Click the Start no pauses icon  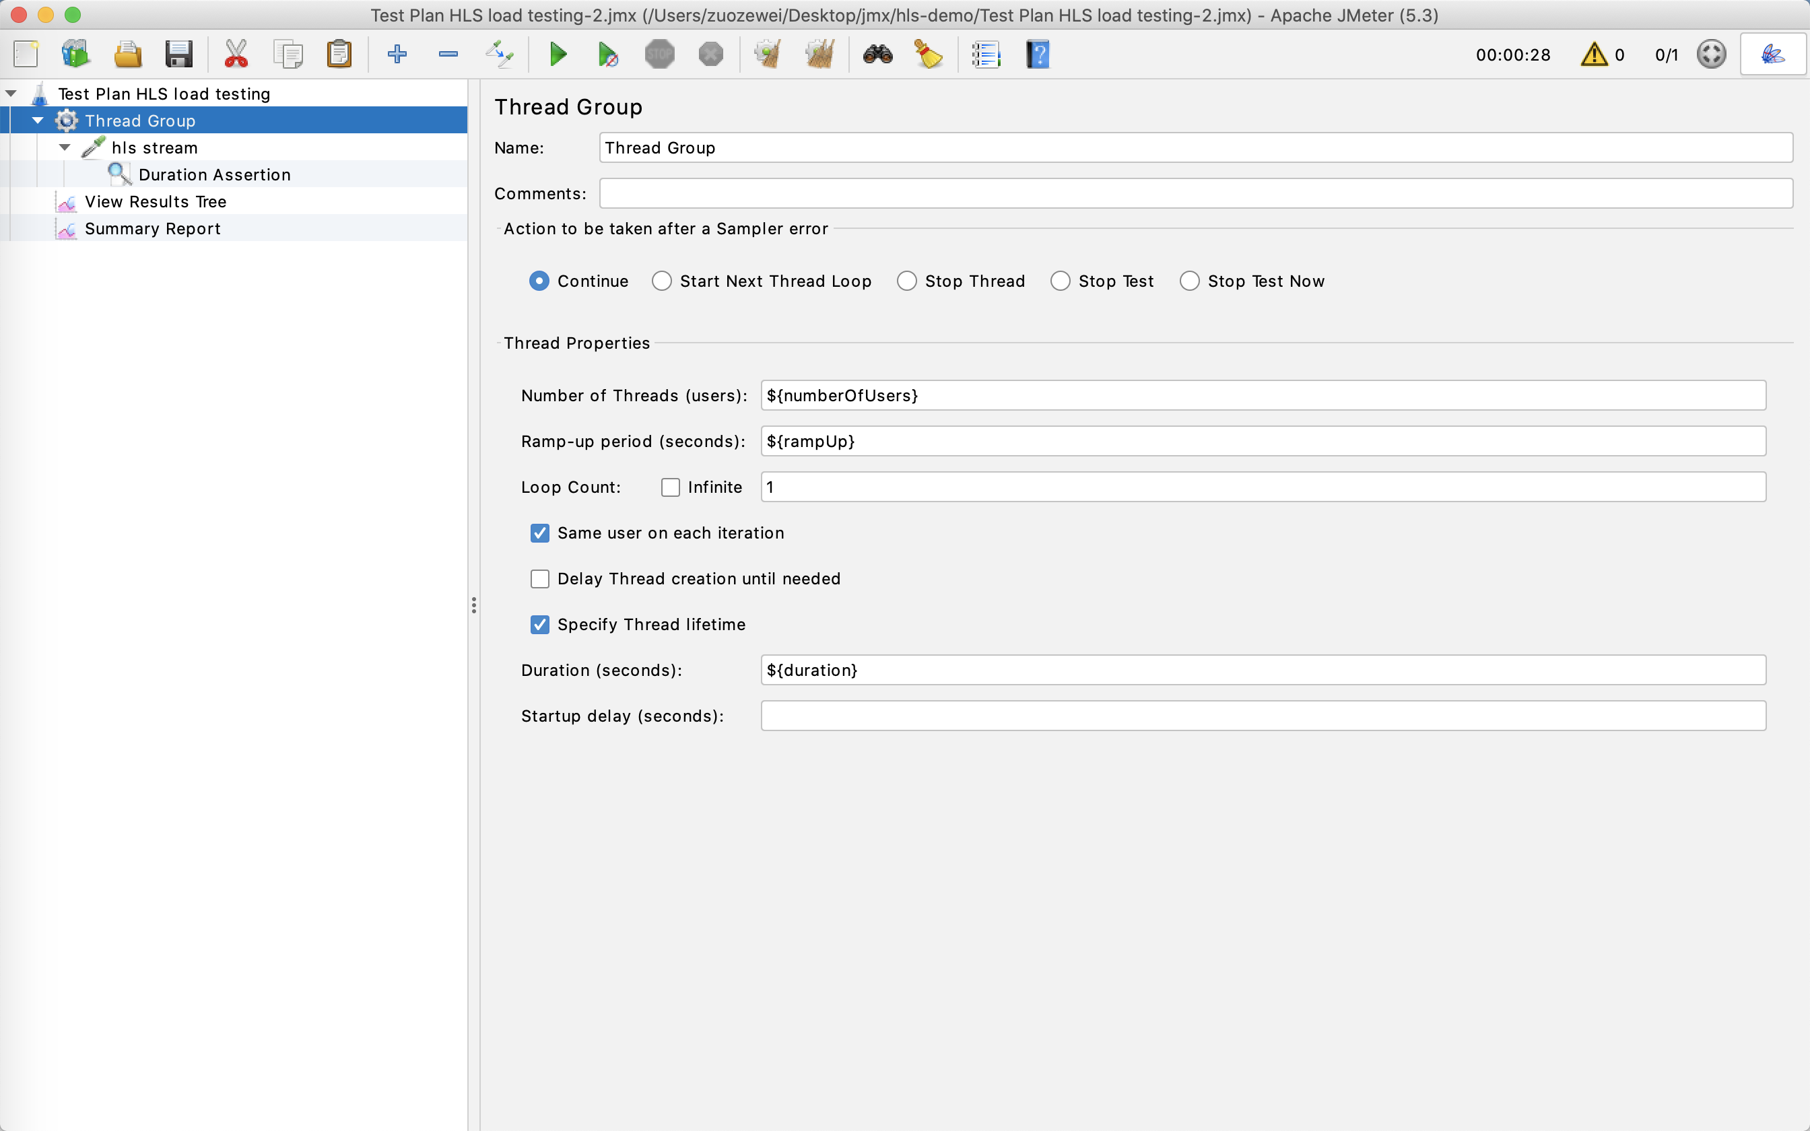click(x=608, y=54)
